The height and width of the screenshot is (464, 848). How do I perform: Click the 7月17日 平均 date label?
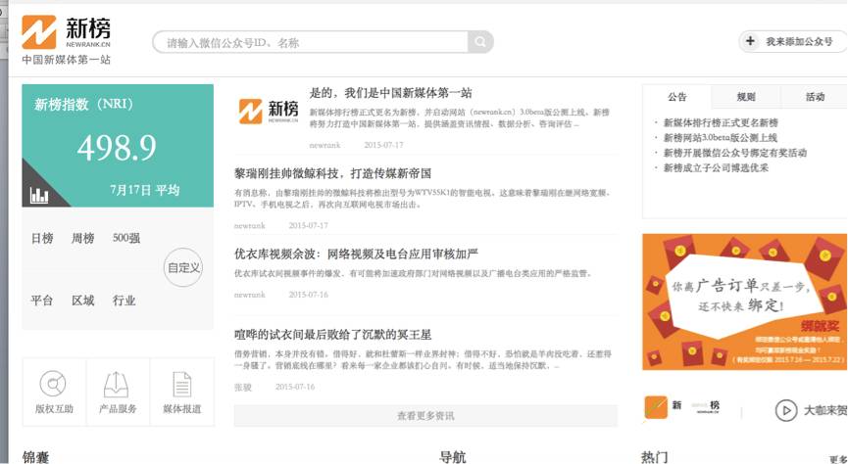[144, 190]
